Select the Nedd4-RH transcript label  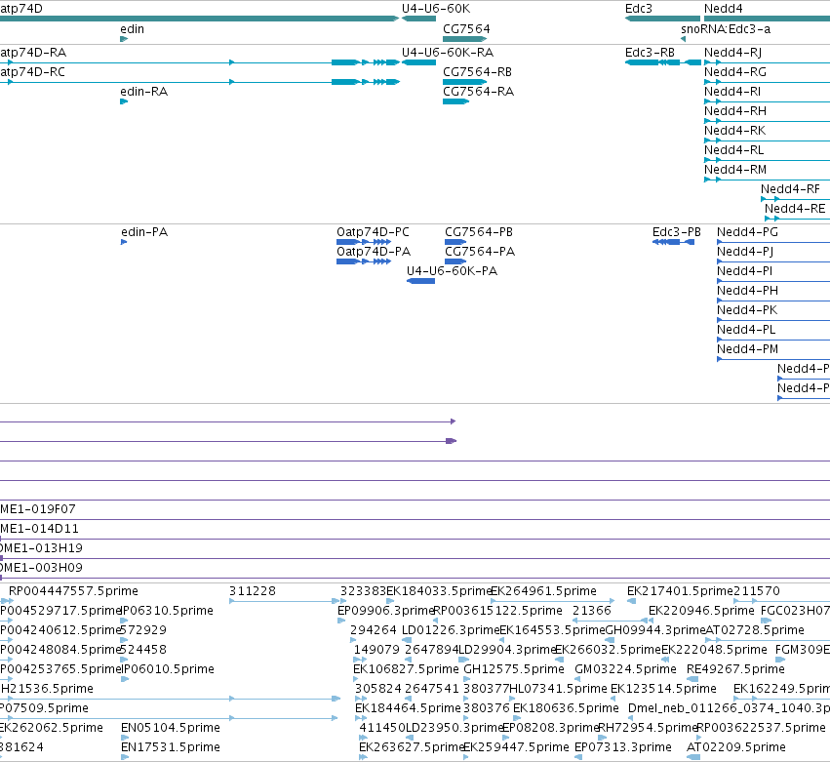pyautogui.click(x=735, y=111)
